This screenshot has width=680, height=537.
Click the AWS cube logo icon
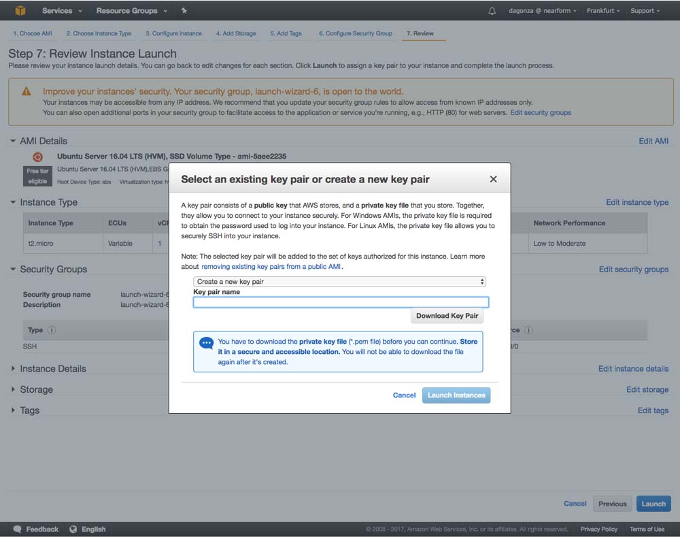tap(20, 10)
